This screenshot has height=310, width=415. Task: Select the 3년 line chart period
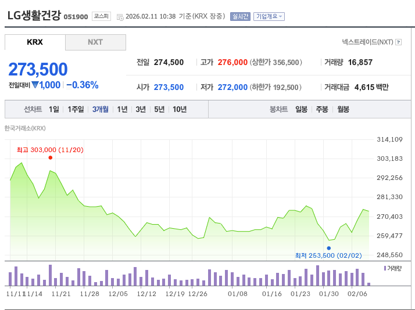(x=141, y=109)
